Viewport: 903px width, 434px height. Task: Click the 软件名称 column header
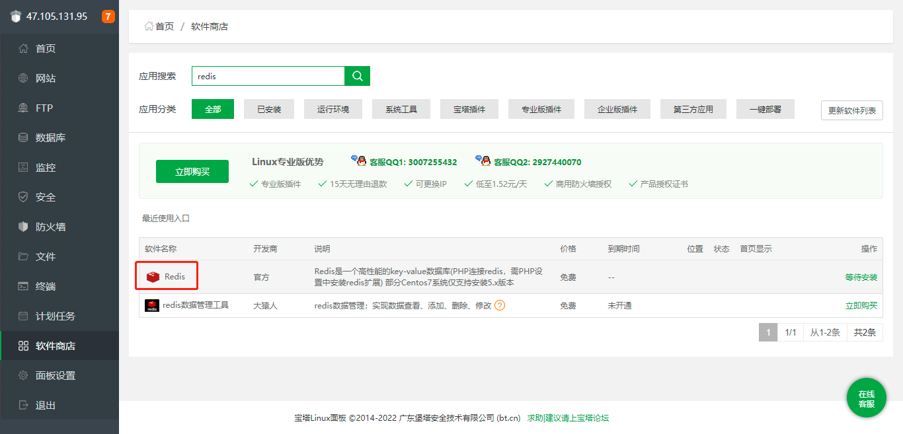click(161, 249)
